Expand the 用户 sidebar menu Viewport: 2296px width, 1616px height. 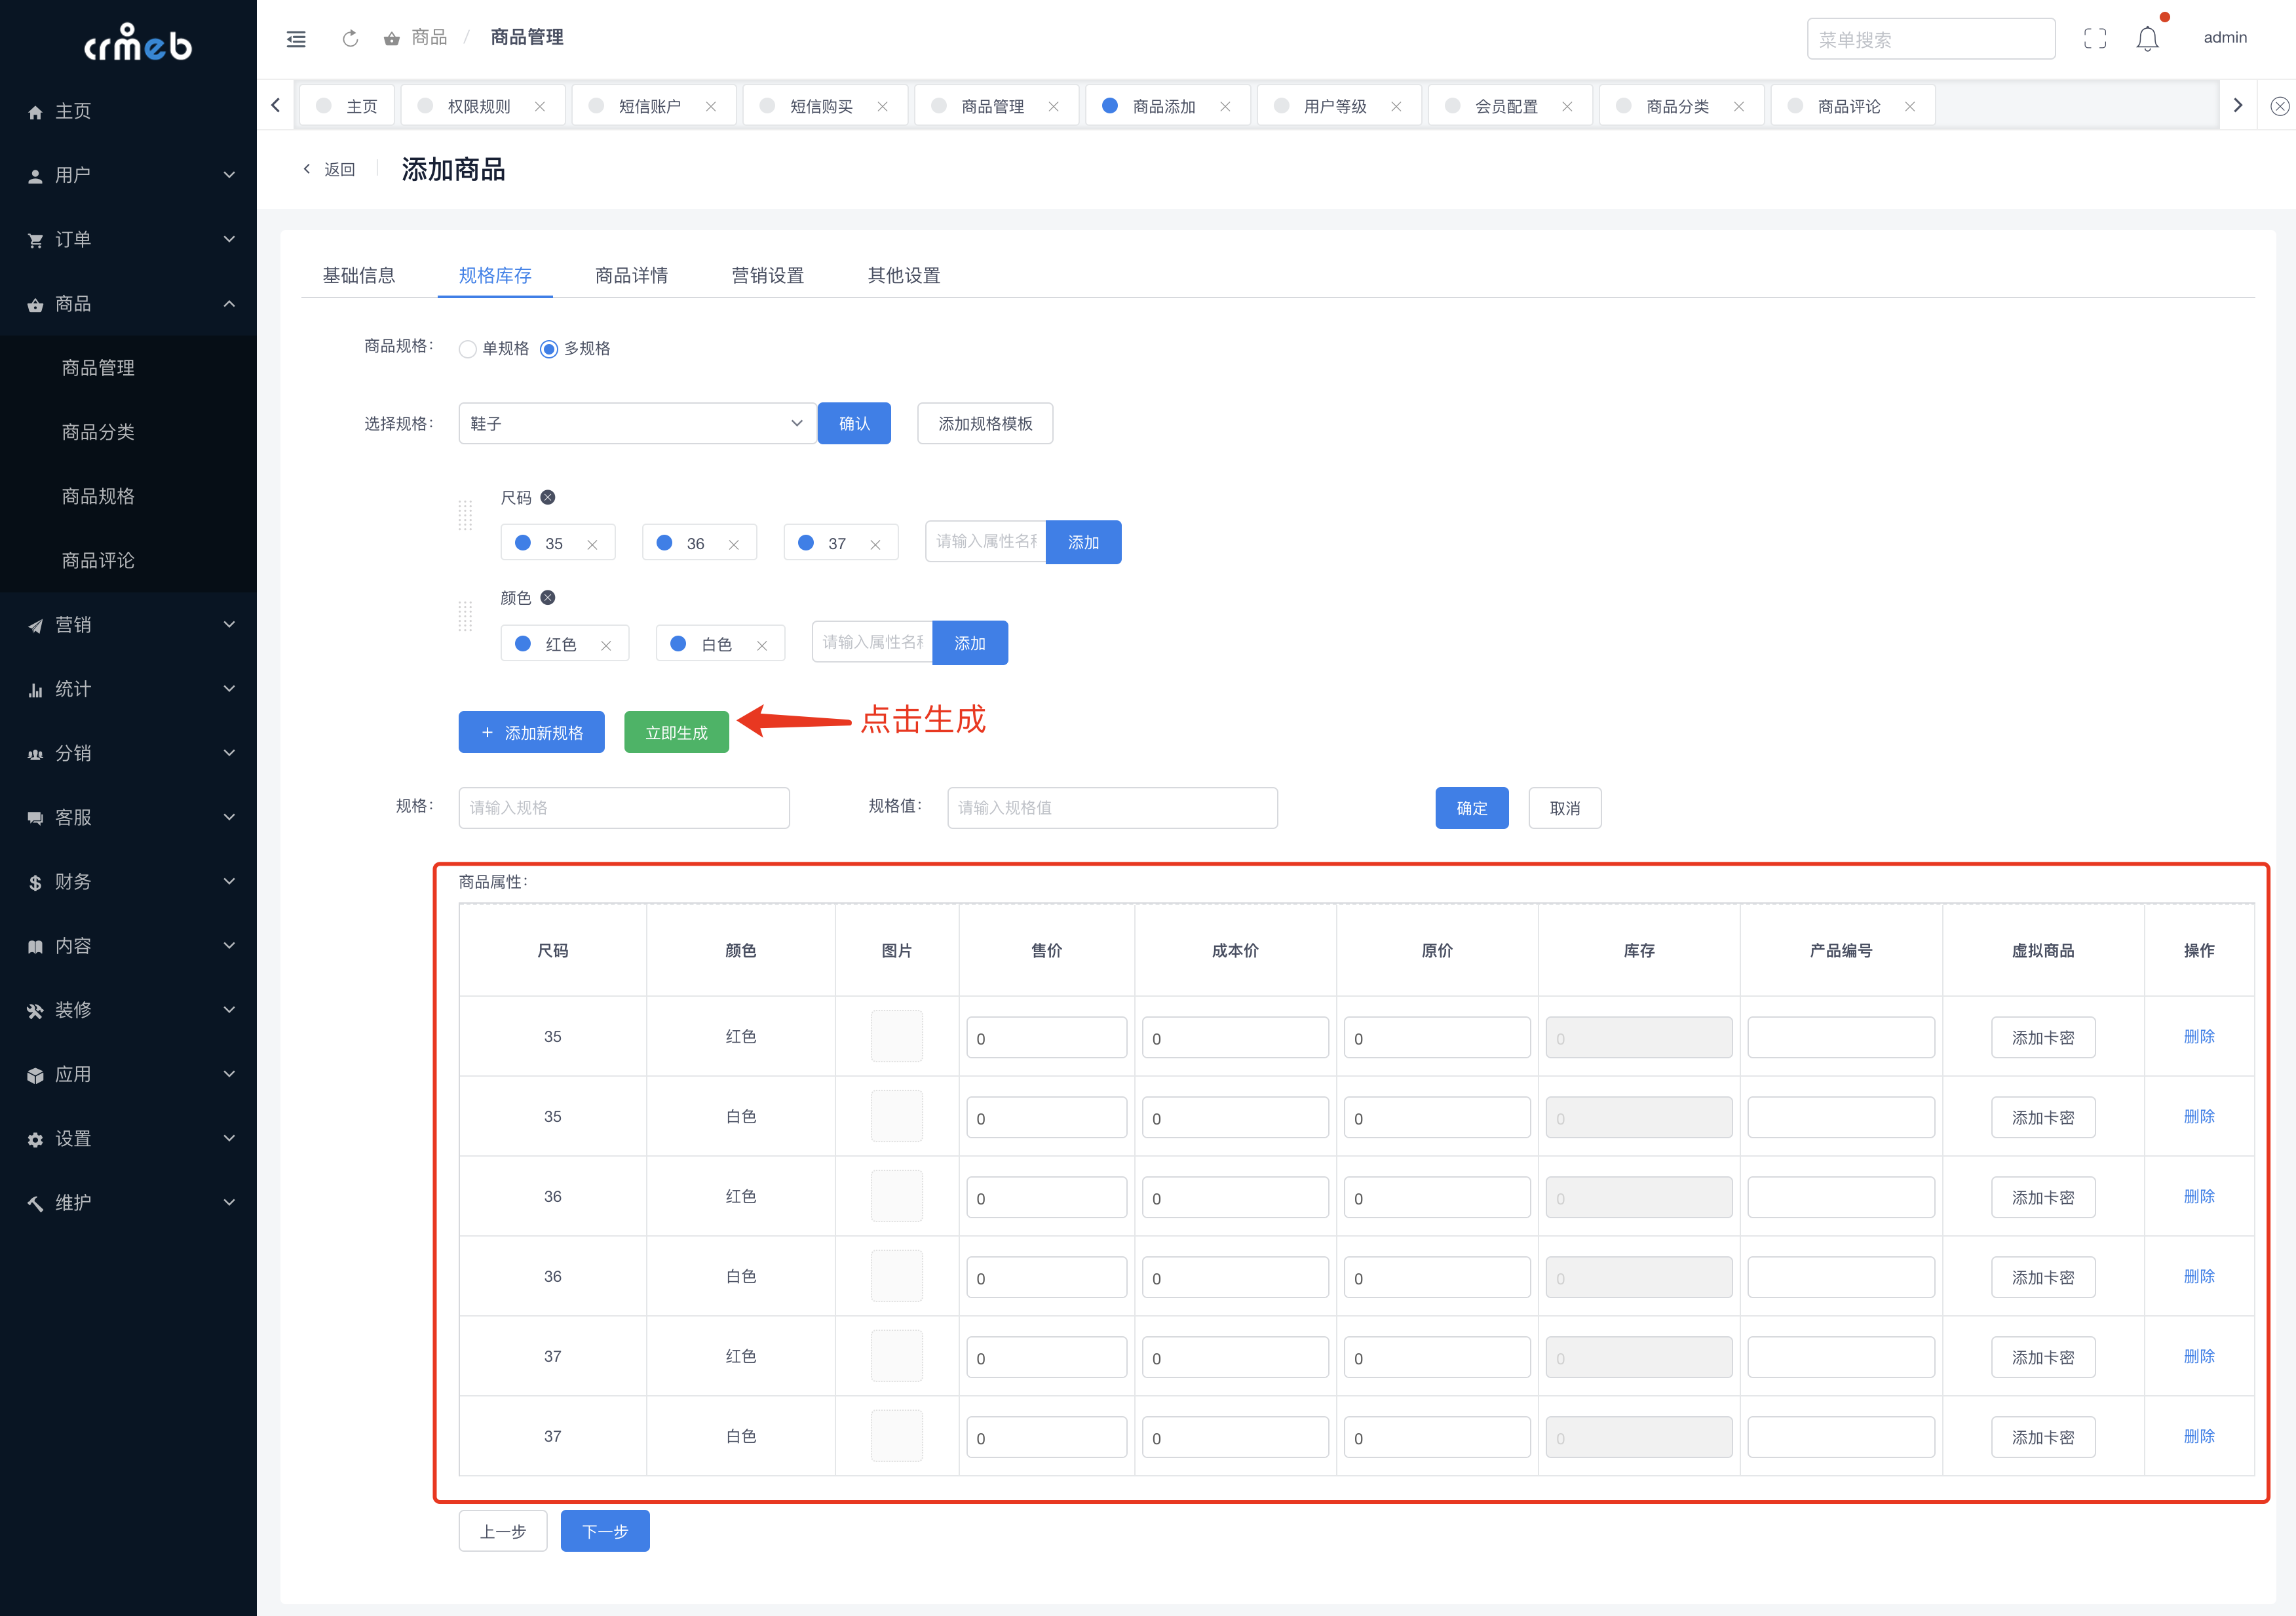click(128, 175)
